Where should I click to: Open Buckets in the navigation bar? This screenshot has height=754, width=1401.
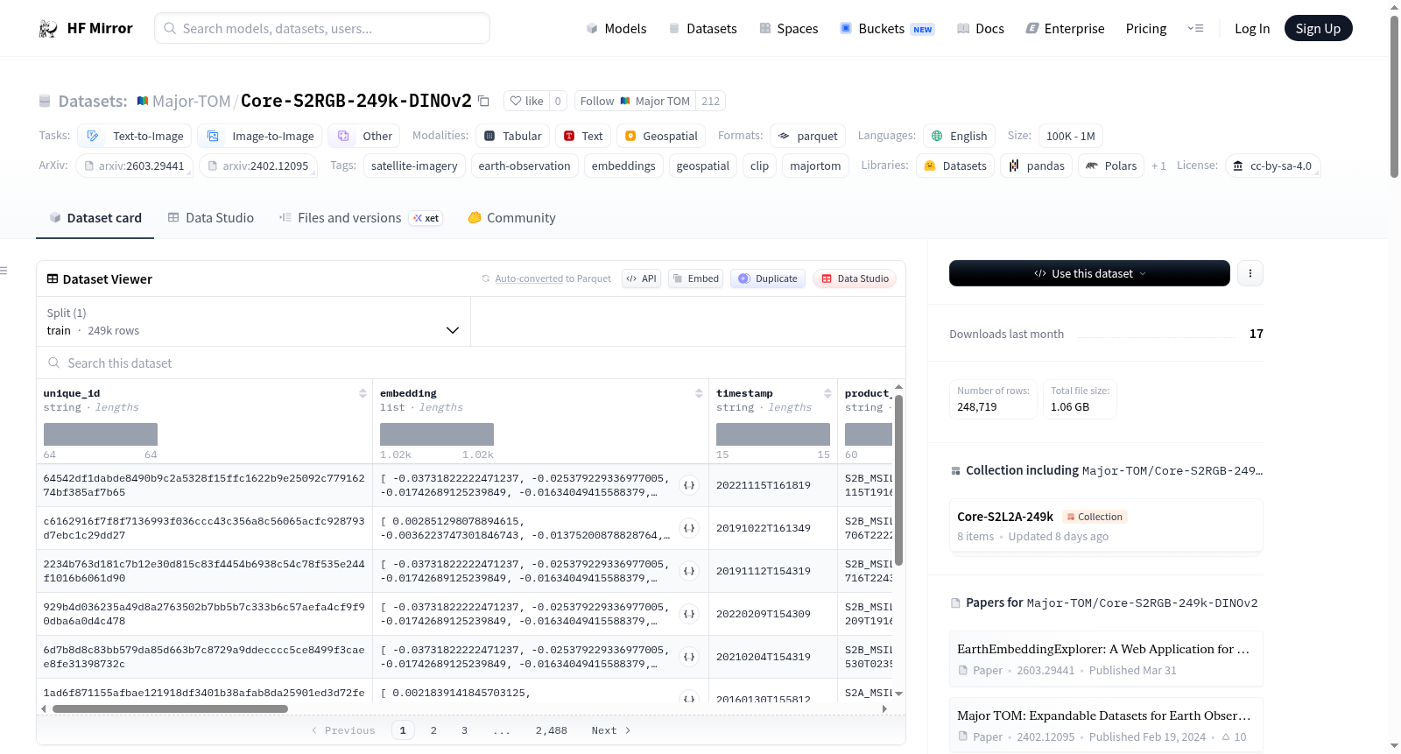tap(887, 29)
